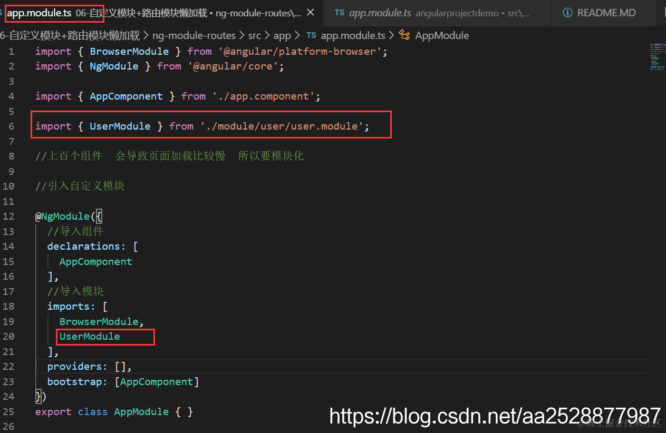Image resolution: width=666 pixels, height=433 pixels.
Task: Click '@angular/platform-browser' string
Action: click(300, 52)
